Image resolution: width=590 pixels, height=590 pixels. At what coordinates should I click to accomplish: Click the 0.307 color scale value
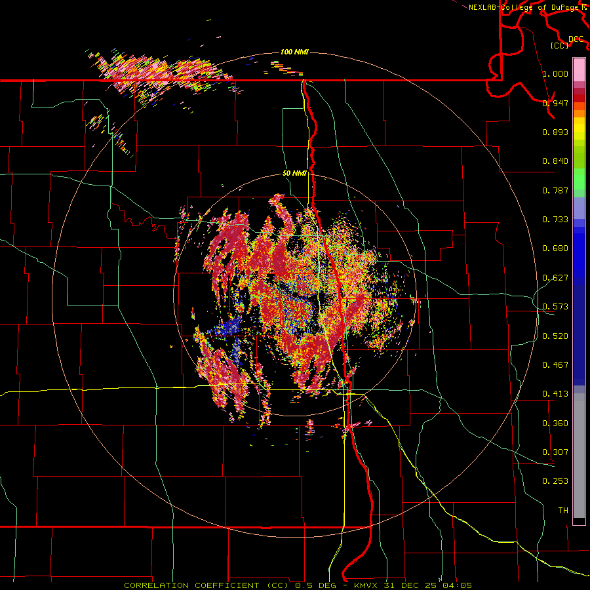point(555,452)
